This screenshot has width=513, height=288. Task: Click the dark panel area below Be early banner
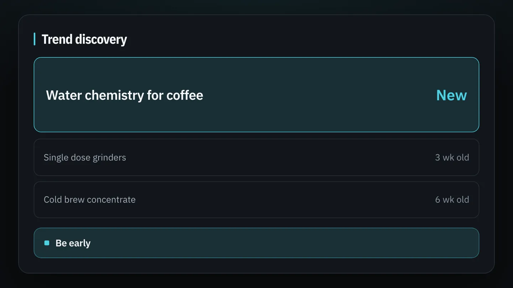256,266
